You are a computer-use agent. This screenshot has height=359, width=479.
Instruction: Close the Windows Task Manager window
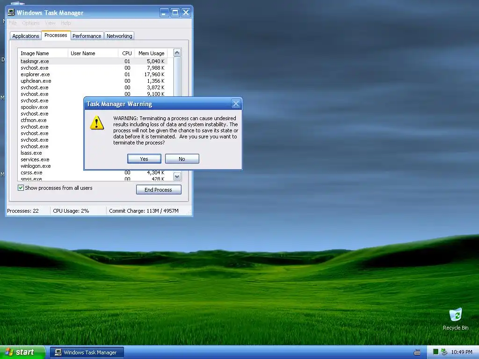186,13
